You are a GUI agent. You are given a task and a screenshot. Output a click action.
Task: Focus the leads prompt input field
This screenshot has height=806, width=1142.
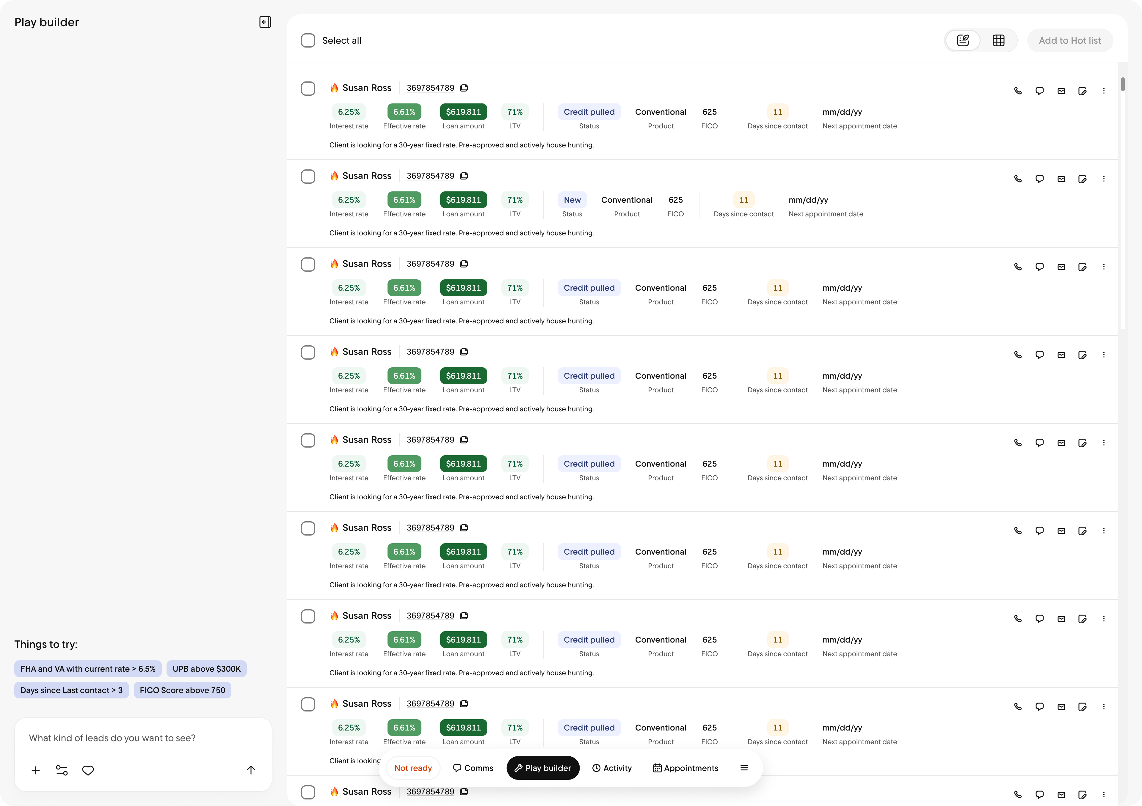[142, 738]
